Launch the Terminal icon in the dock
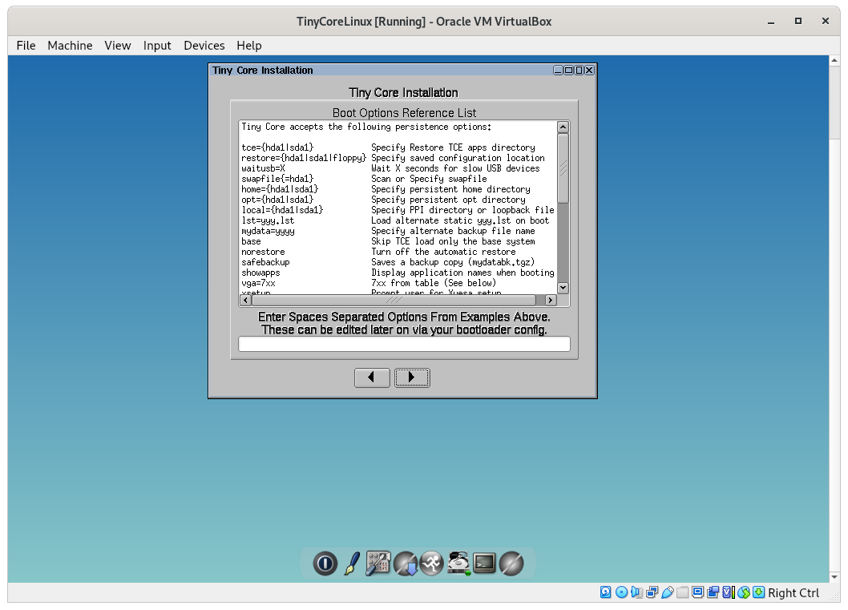Screen dimensions: 848x610 coord(484,564)
